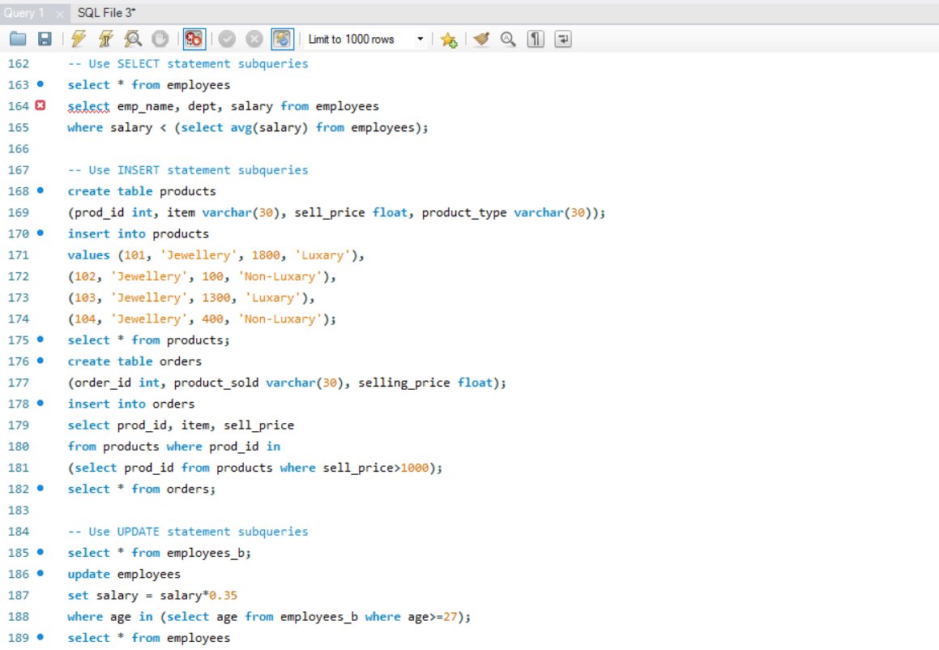Click 'selling_price' on line 177
Screen dimensions: 939x650
coord(404,383)
